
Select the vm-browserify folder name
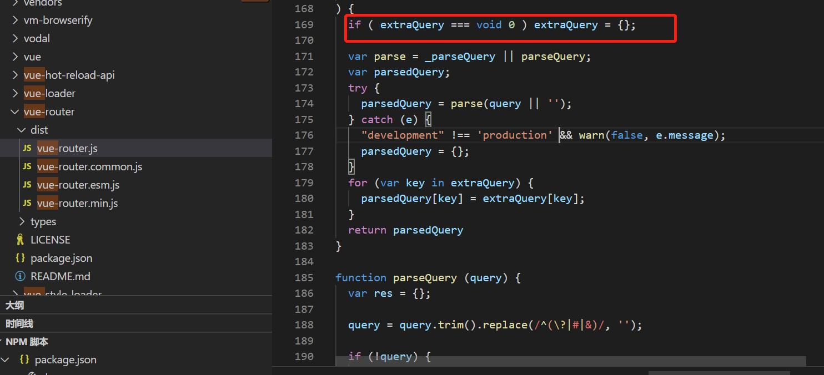click(x=58, y=21)
